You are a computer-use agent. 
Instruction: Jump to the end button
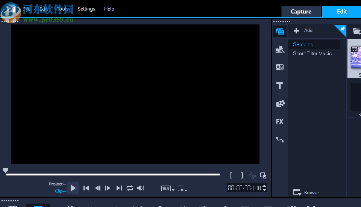pos(119,188)
